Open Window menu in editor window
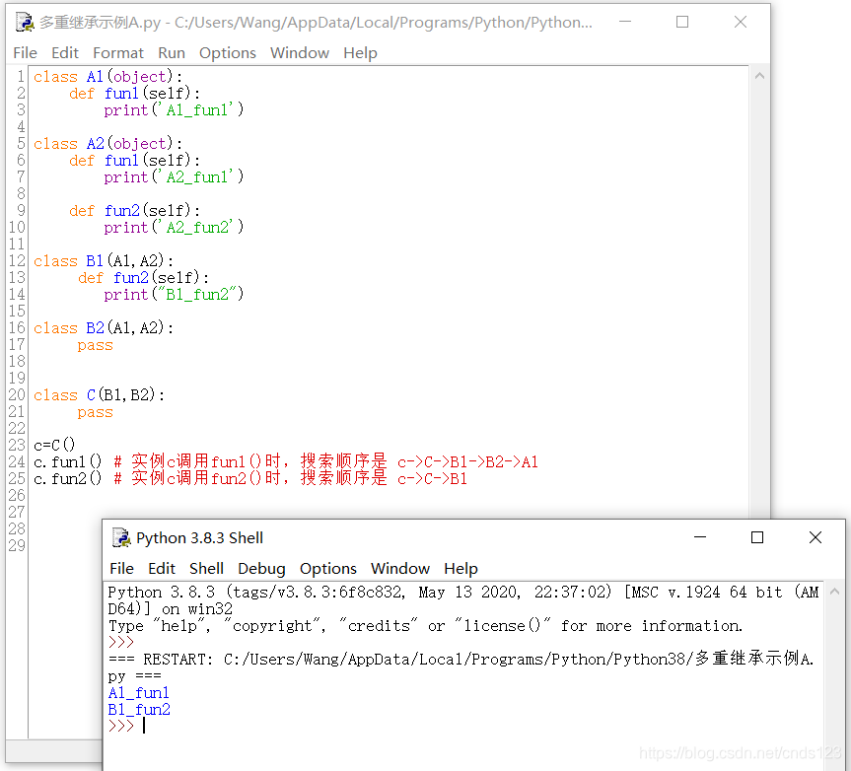This screenshot has height=771, width=851. coord(300,52)
